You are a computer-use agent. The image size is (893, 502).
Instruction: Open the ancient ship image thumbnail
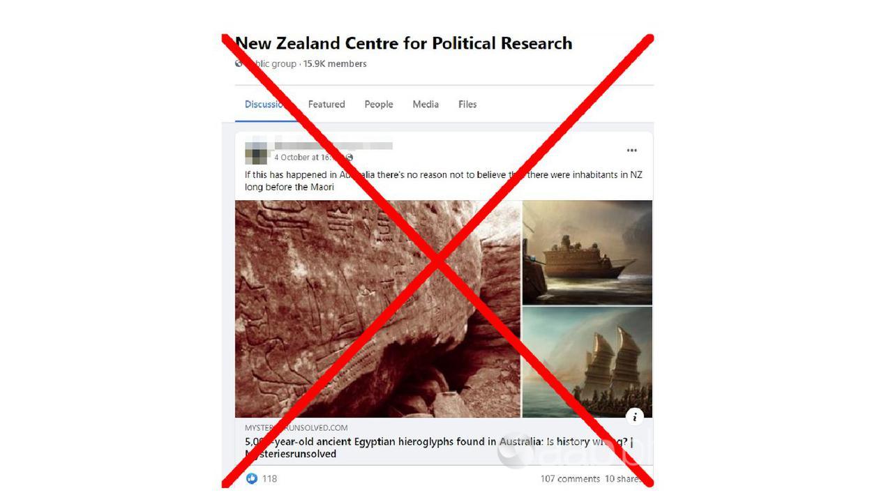click(587, 252)
